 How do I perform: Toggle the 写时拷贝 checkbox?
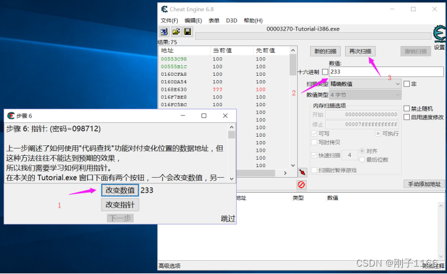[314, 142]
